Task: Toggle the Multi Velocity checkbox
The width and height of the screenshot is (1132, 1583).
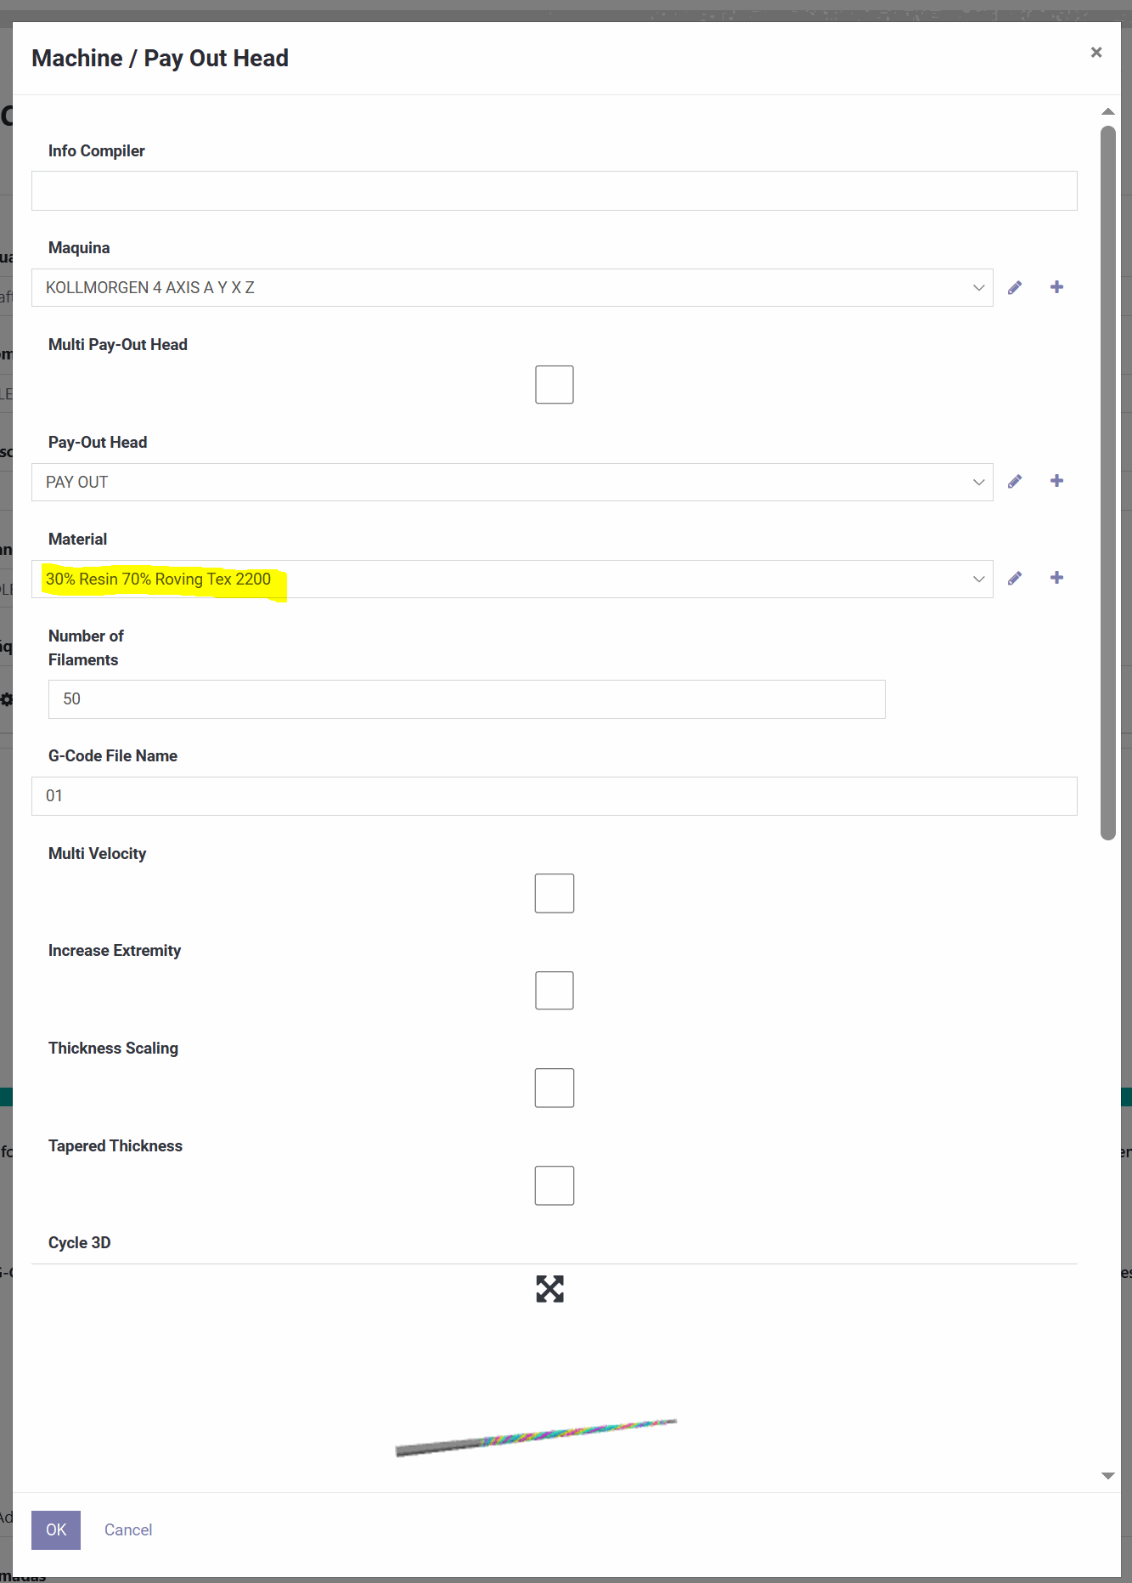Action: tap(554, 893)
